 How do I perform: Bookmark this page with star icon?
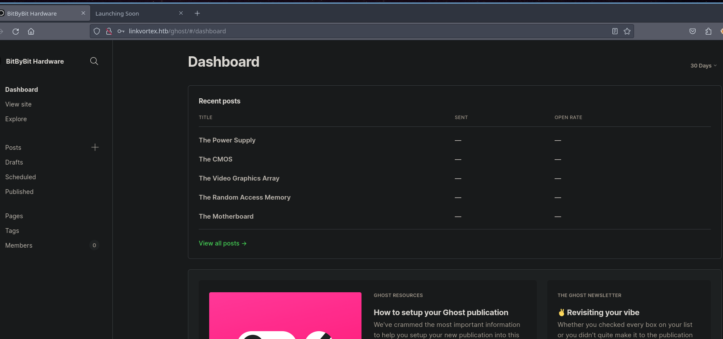pyautogui.click(x=627, y=31)
